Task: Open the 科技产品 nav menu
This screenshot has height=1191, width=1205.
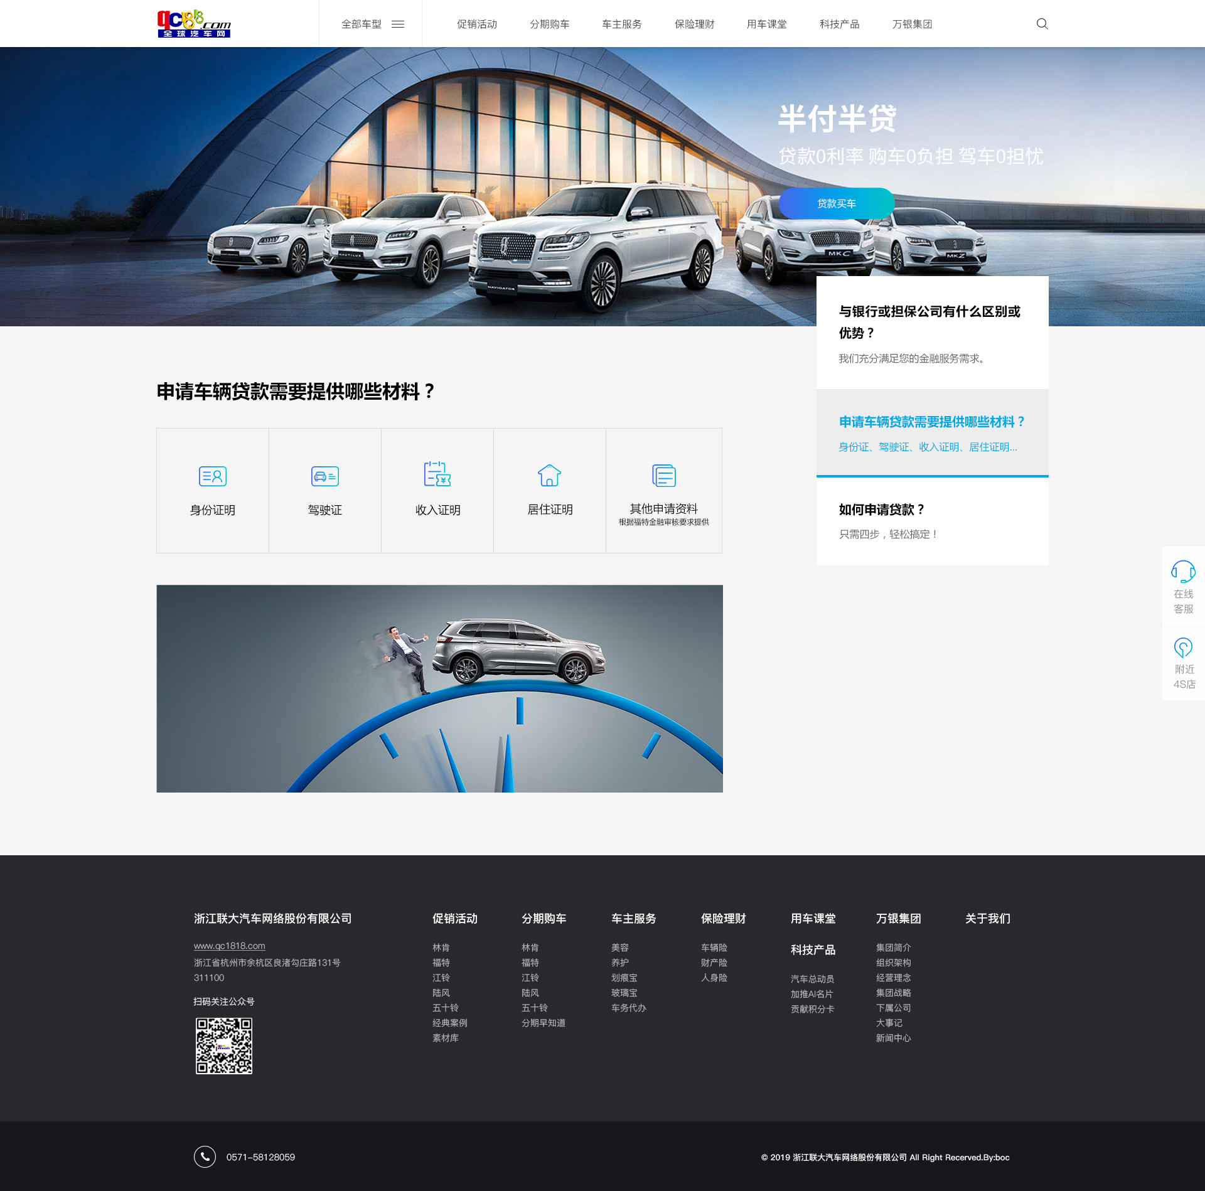Action: 840,24
